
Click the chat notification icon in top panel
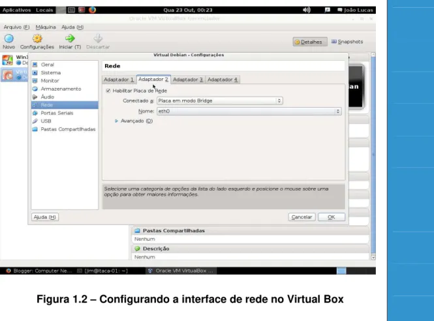(328, 10)
